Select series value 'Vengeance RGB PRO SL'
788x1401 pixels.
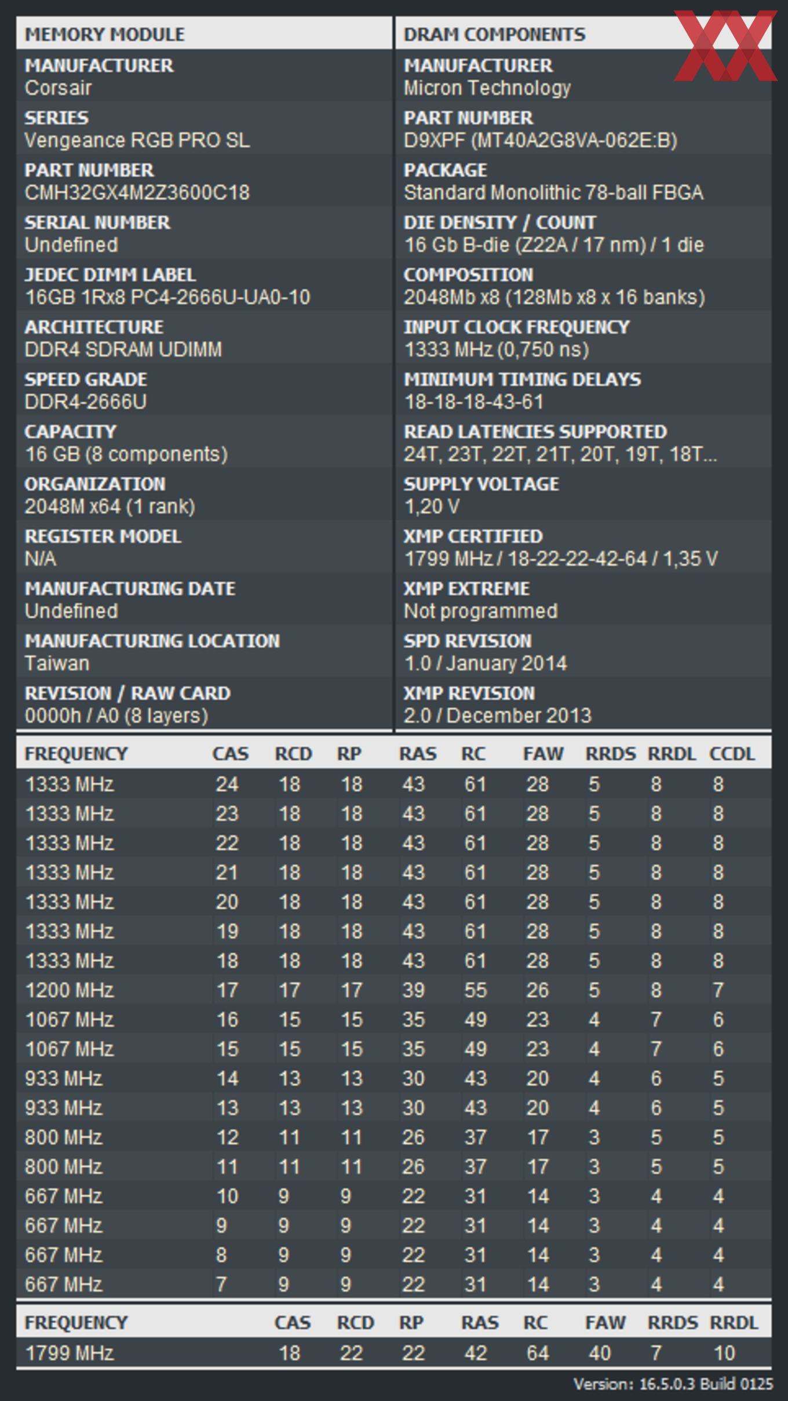[137, 140]
